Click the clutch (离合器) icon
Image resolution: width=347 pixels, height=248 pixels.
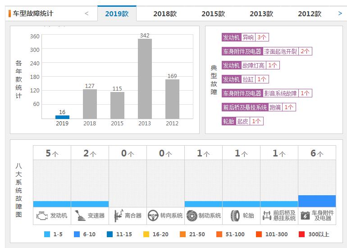(x=119, y=216)
